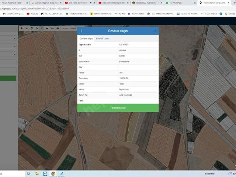Switch to Öznitelik Bilgisi tab in dialog
The image size is (236, 177).
tap(86, 39)
